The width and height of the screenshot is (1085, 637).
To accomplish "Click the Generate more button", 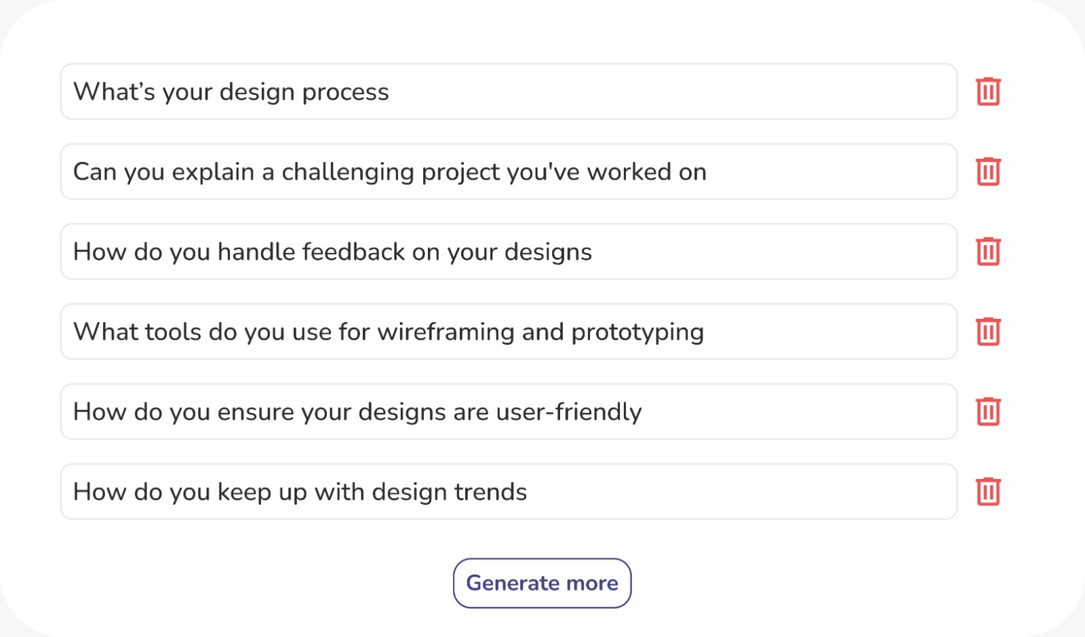I will point(542,583).
